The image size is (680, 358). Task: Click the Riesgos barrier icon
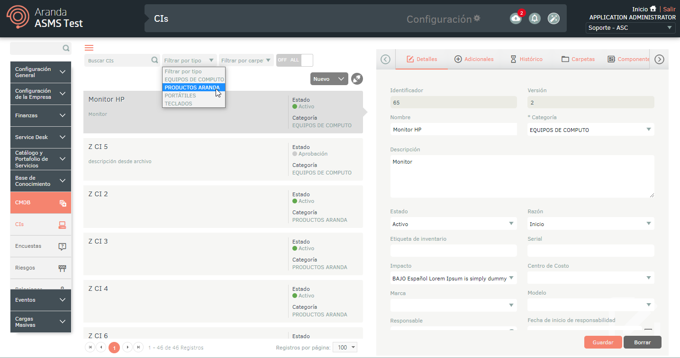tap(62, 268)
